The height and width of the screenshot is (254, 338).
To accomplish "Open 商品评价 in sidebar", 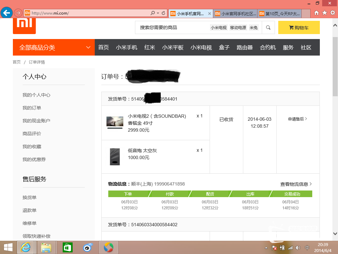I will point(32,134).
